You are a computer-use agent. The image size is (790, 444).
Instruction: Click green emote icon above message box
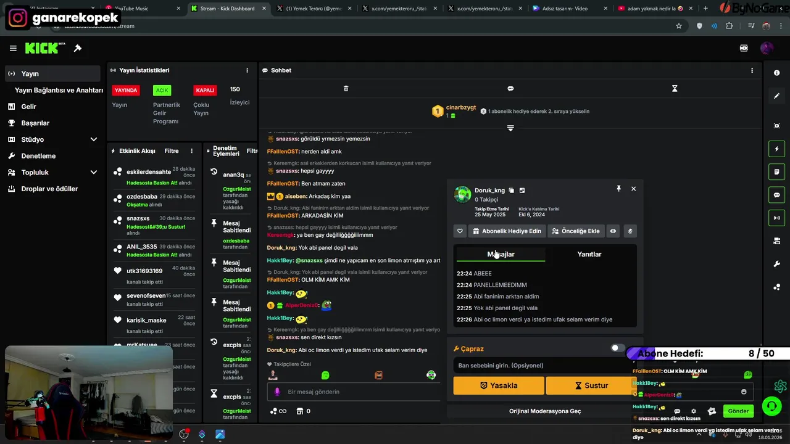pos(325,375)
